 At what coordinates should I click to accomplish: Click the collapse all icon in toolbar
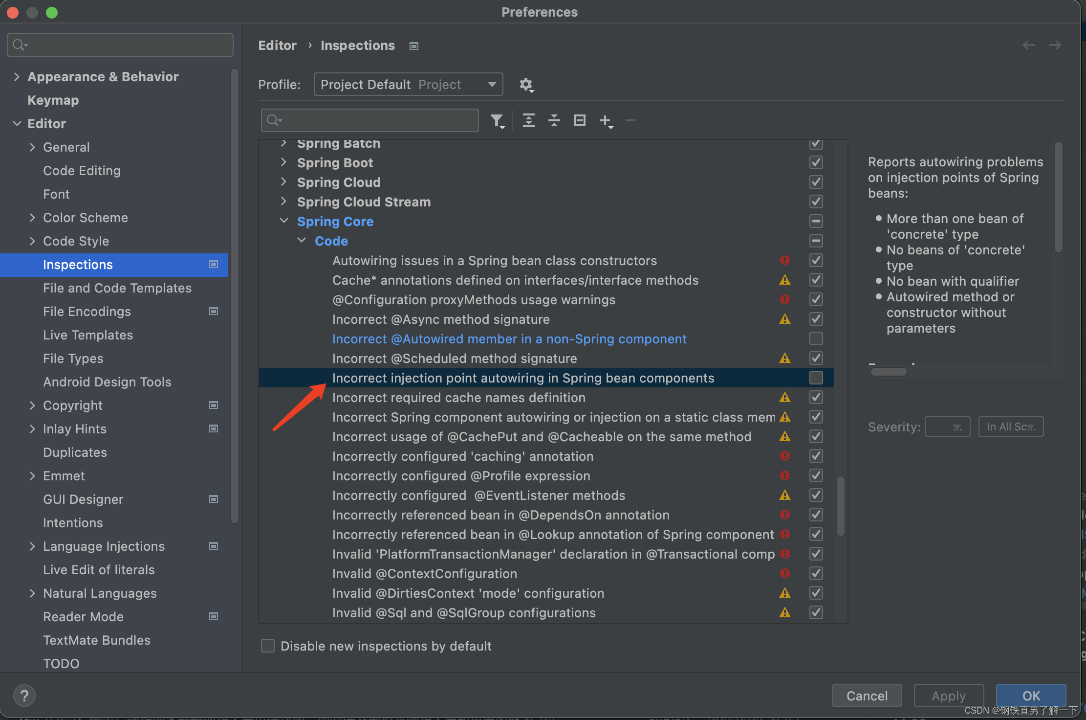(555, 120)
